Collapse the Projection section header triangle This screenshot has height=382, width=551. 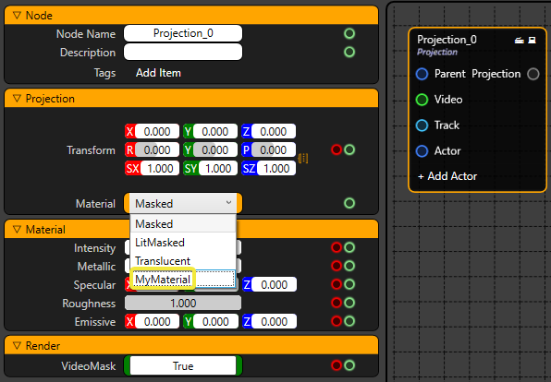17,99
